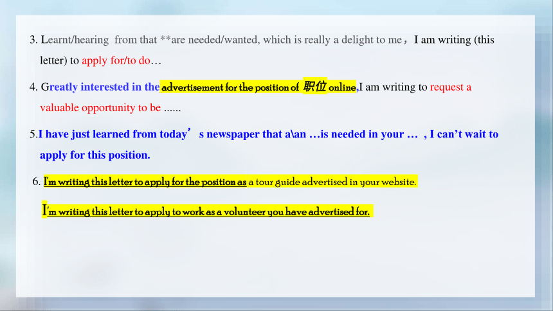Screen dimensions: 553x311
Task: Click underlined "I'm writing this letter to apply for the position as"
Action: point(145,182)
